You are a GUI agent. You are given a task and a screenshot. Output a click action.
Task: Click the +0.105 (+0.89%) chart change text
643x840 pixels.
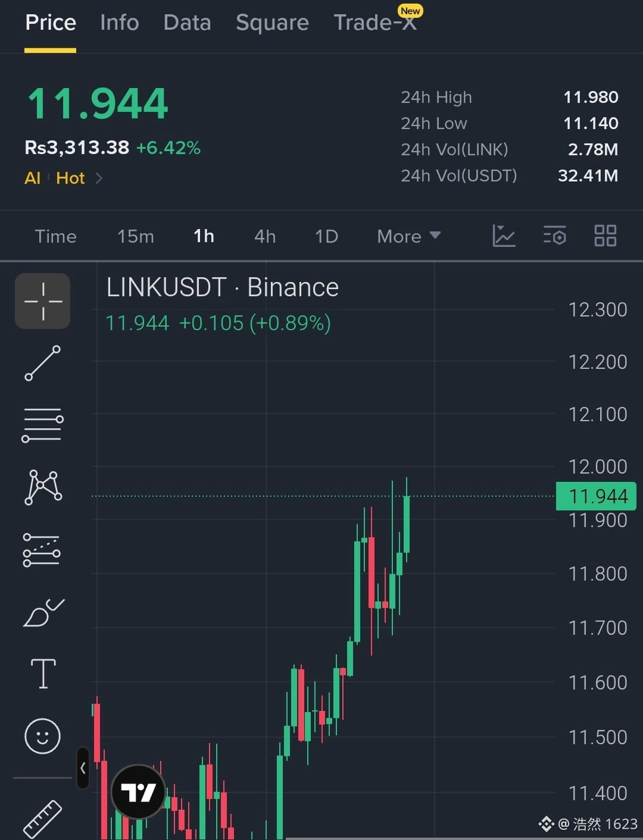click(x=255, y=323)
